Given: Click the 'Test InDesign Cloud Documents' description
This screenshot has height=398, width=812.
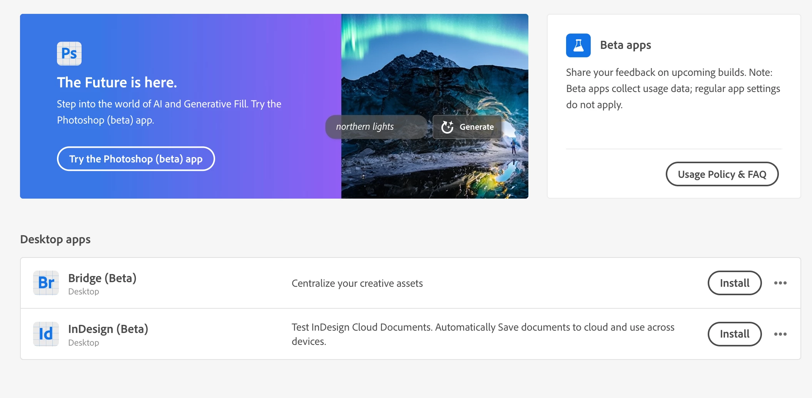Looking at the screenshot, I should [483, 334].
